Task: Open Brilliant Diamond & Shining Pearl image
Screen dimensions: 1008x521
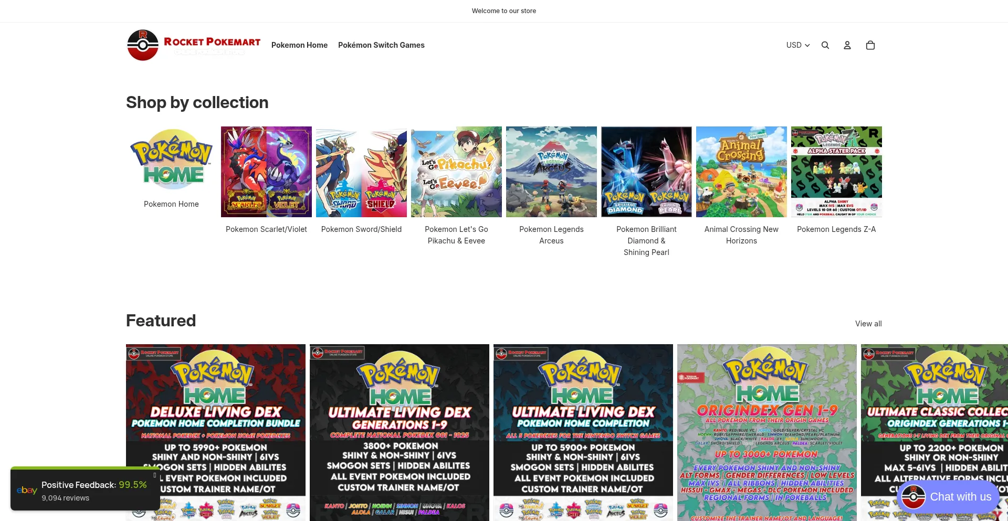Action: [646, 172]
